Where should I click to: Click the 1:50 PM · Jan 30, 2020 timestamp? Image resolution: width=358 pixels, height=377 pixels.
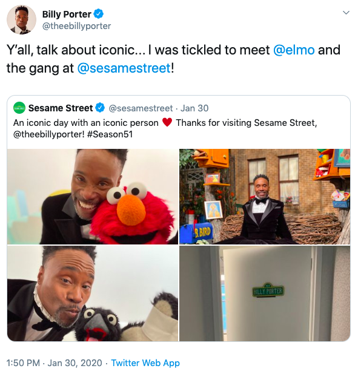(x=55, y=363)
